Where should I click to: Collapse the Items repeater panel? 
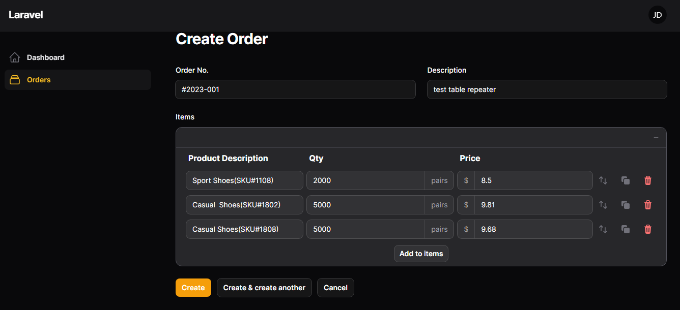[656, 138]
